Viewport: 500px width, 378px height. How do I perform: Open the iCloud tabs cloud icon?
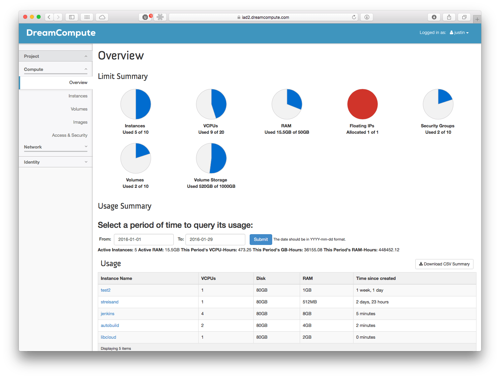[102, 17]
